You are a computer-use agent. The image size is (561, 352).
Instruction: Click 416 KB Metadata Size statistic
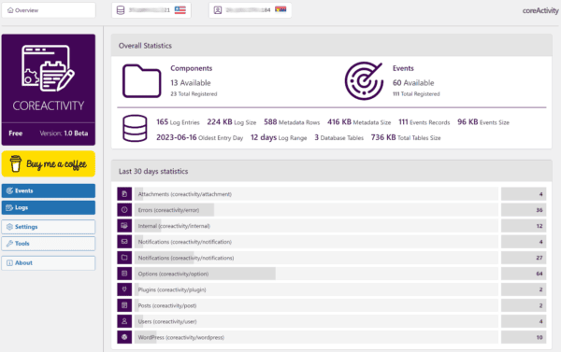359,122
